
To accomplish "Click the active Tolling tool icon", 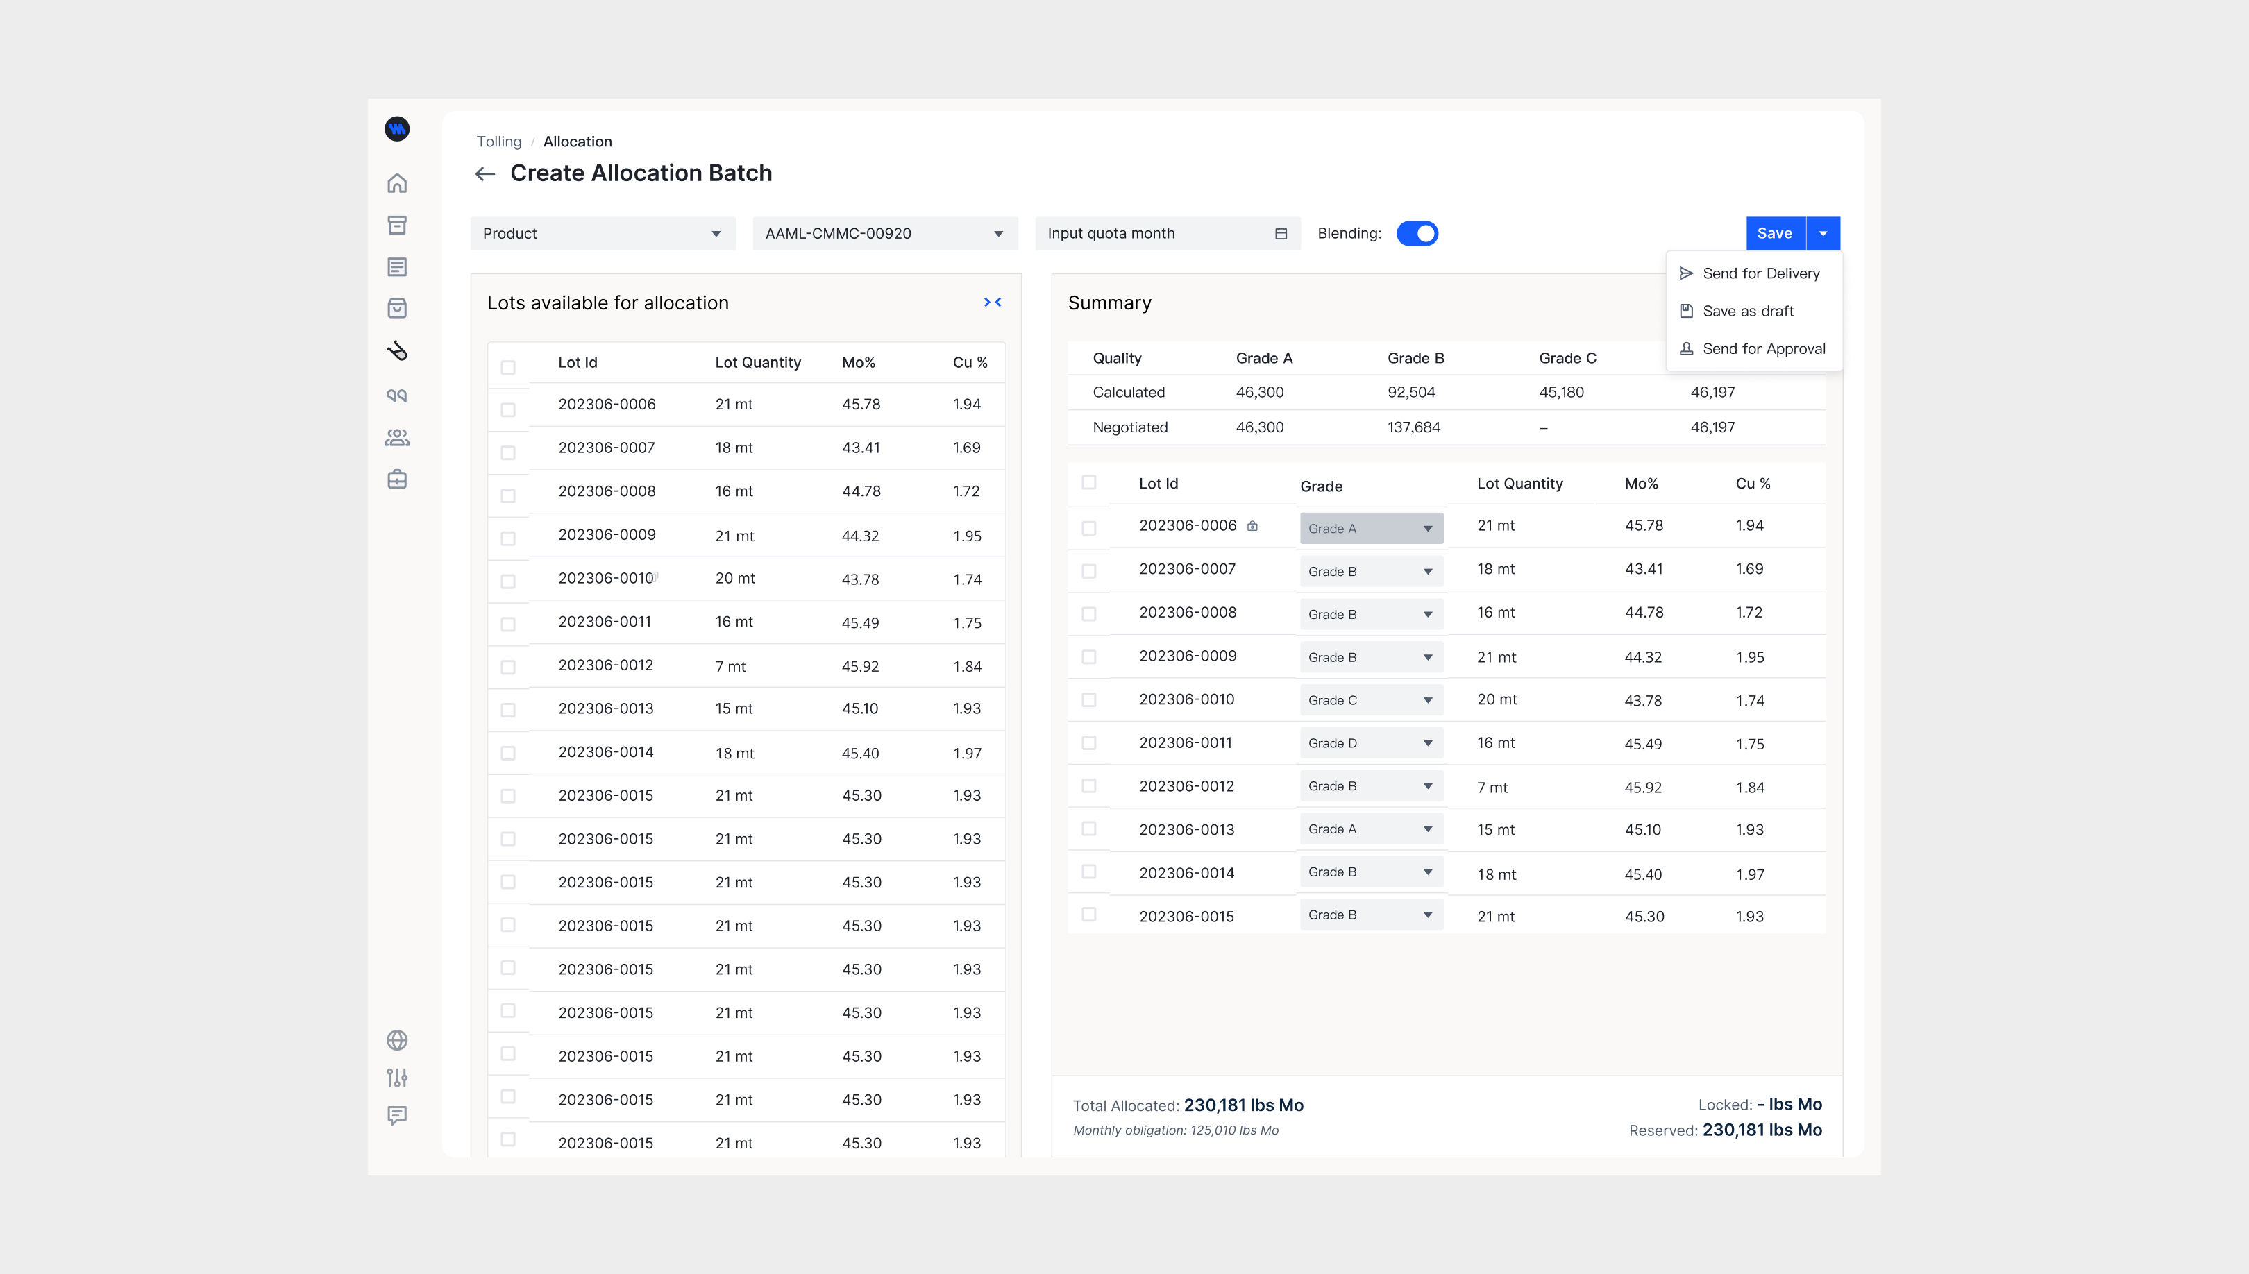I will click(398, 352).
